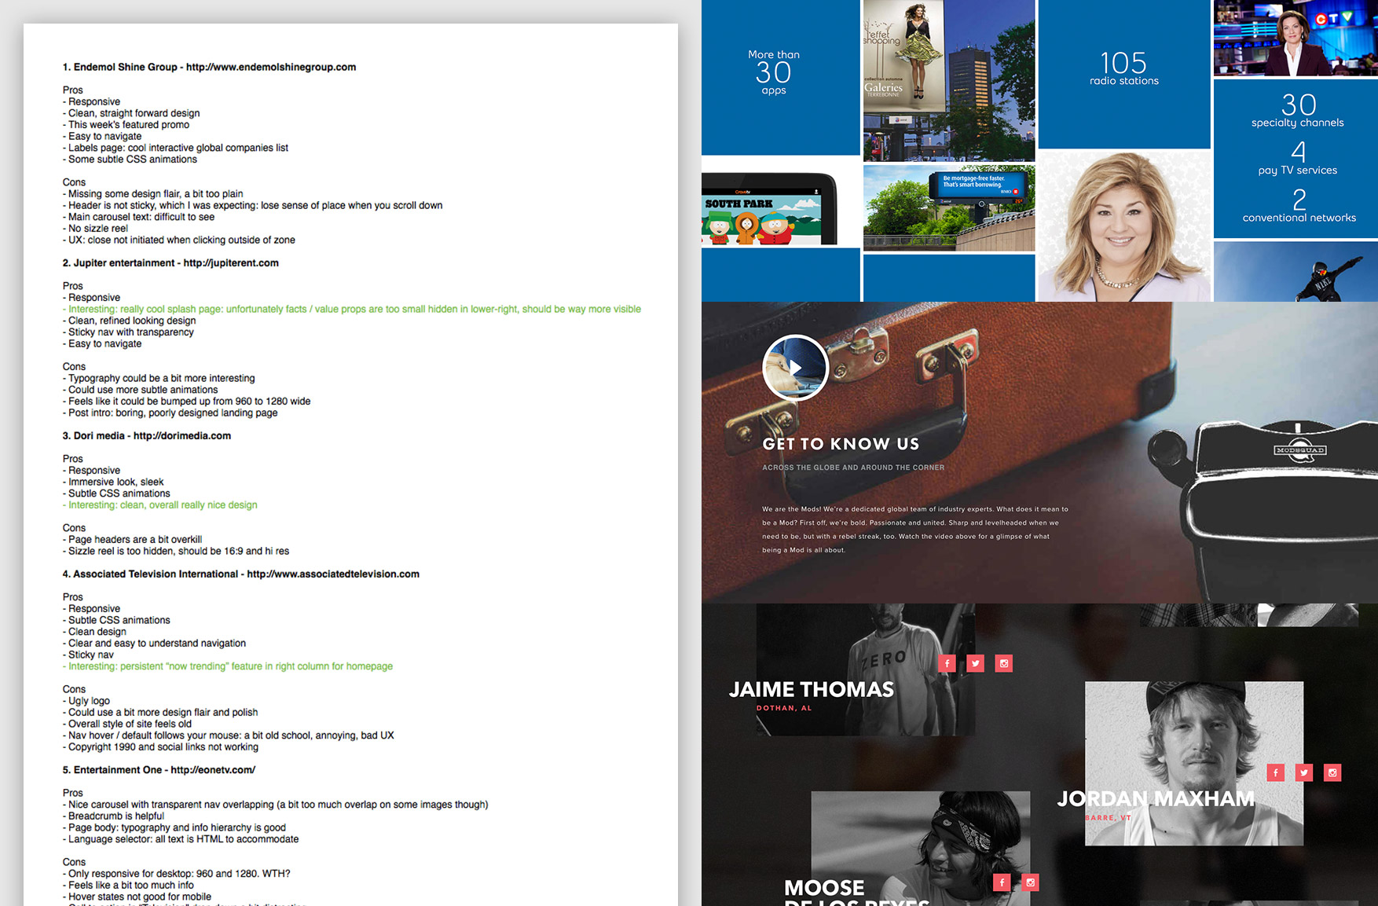Click 'Sticky nav with transparency' line
Screen dimensions: 1378x906
coord(128,332)
